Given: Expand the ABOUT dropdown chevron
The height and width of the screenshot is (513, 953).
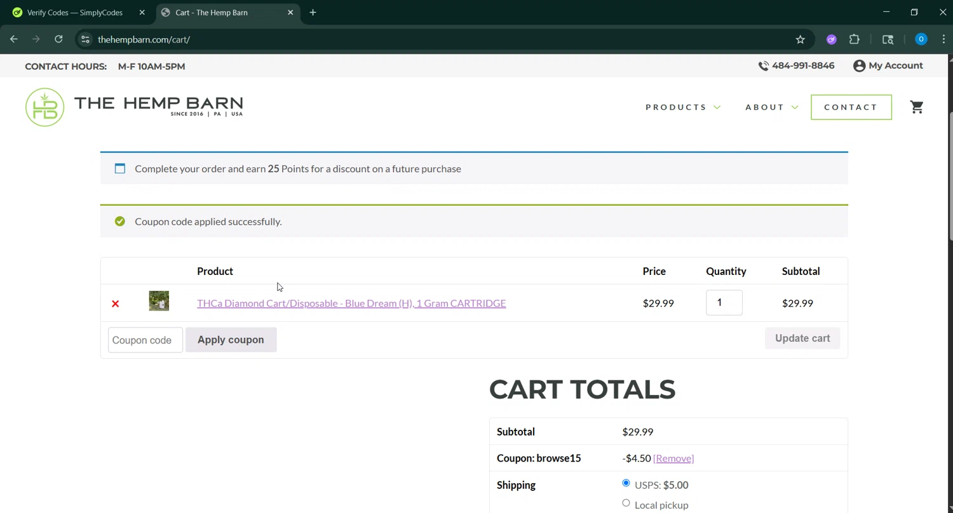Looking at the screenshot, I should tap(795, 107).
